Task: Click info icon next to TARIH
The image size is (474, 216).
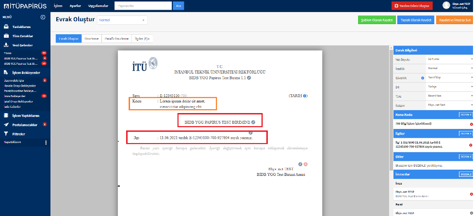Action: pyautogui.click(x=305, y=96)
